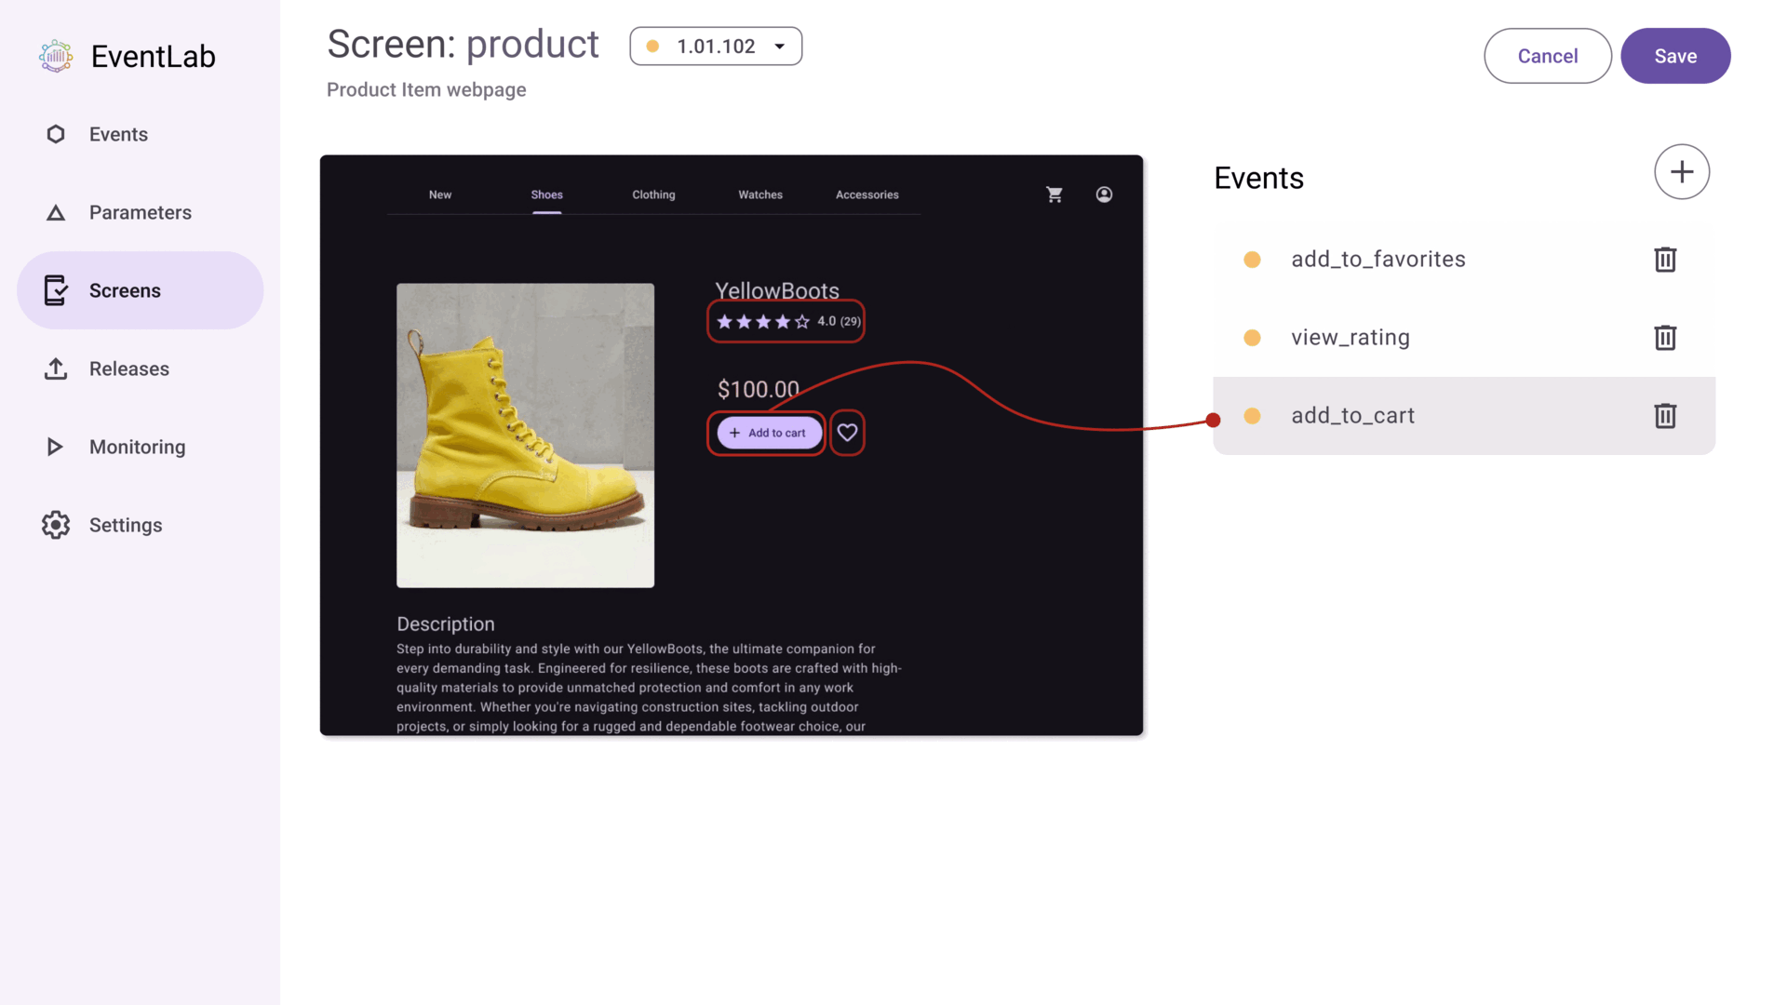Click the Shoes tab in product preview
Viewport: 1787px width, 1005px height.
[x=547, y=194]
